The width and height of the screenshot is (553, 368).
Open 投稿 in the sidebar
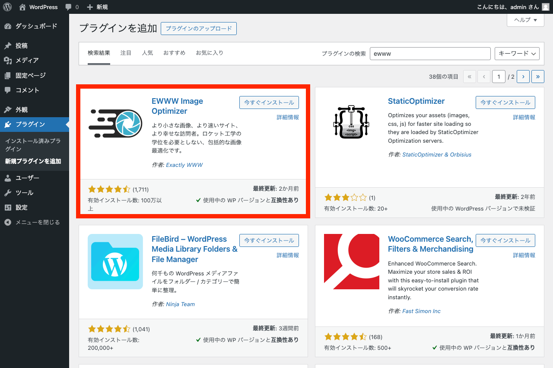tap(35, 45)
